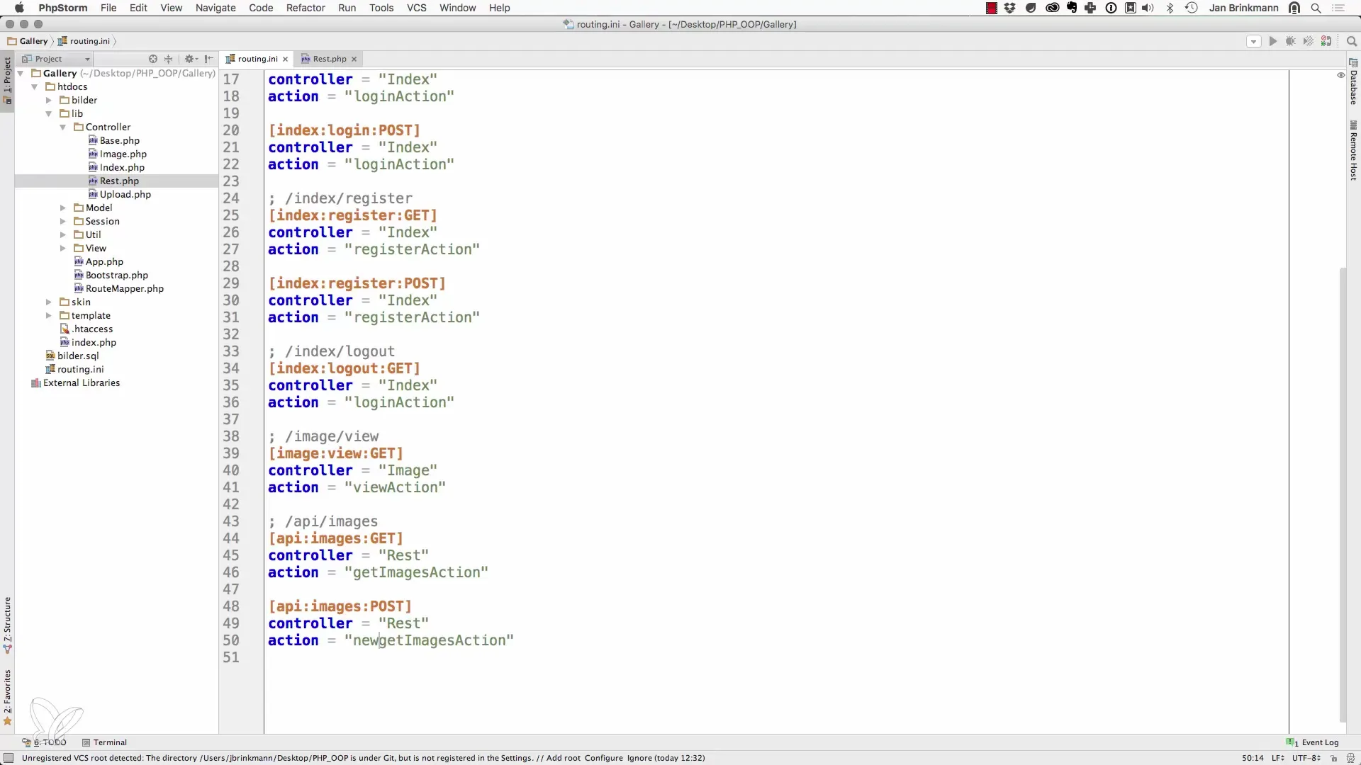The image size is (1361, 765).
Task: Select RouteMapper.php file
Action: (x=119, y=289)
